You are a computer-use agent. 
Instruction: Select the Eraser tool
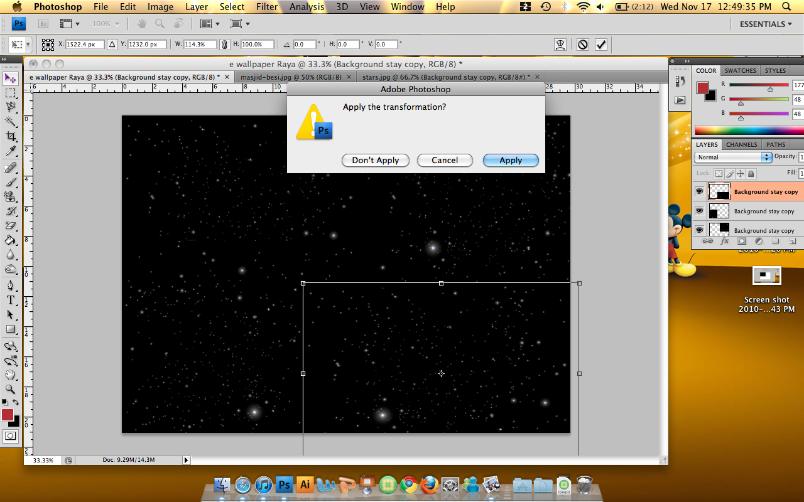point(11,225)
